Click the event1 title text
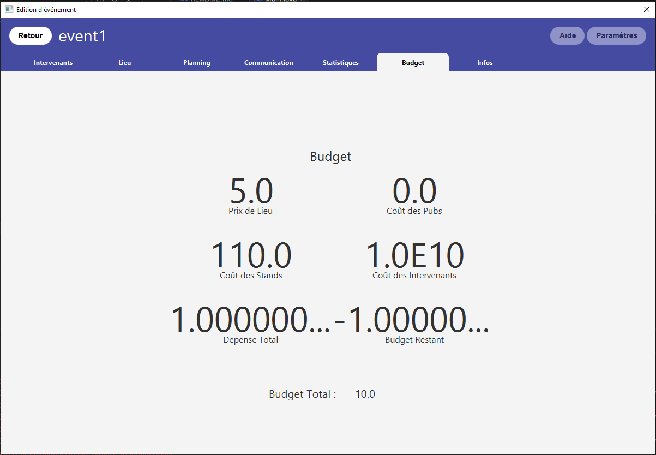Viewport: 656px width, 455px height. 82,36
